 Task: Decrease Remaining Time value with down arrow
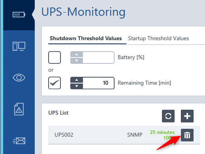[77, 86]
